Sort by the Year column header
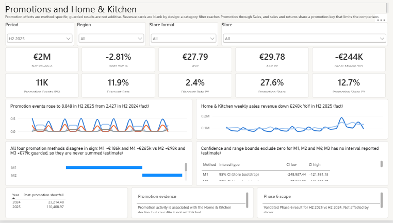The height and width of the screenshot is (223, 393). click(x=15, y=195)
